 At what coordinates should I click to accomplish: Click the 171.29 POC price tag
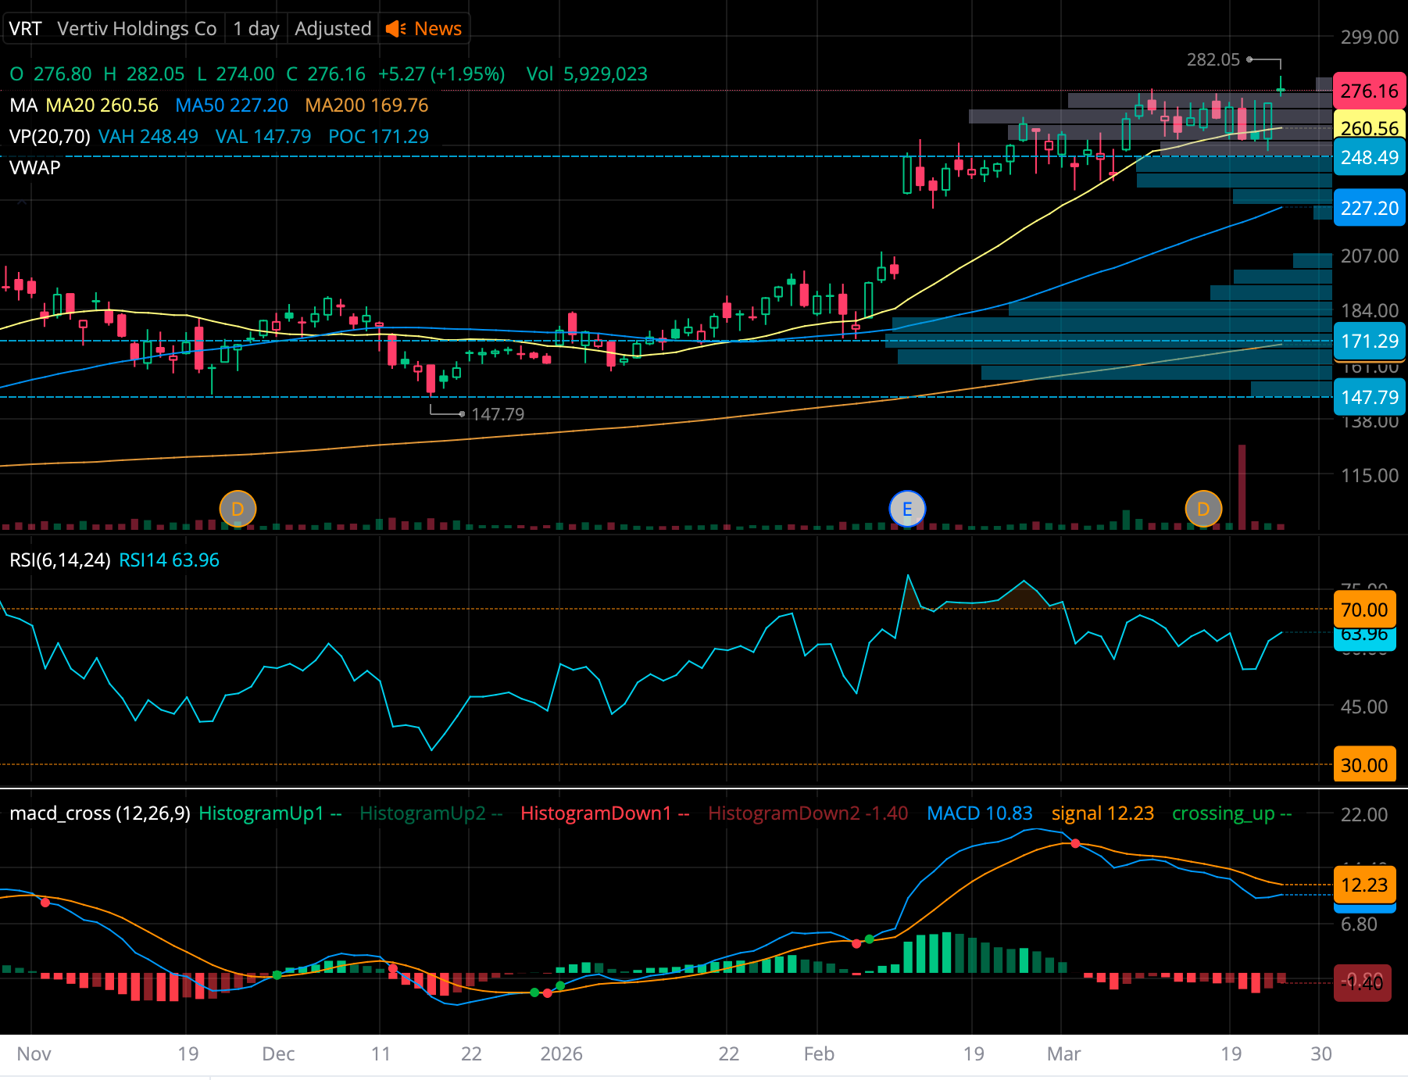1370,342
